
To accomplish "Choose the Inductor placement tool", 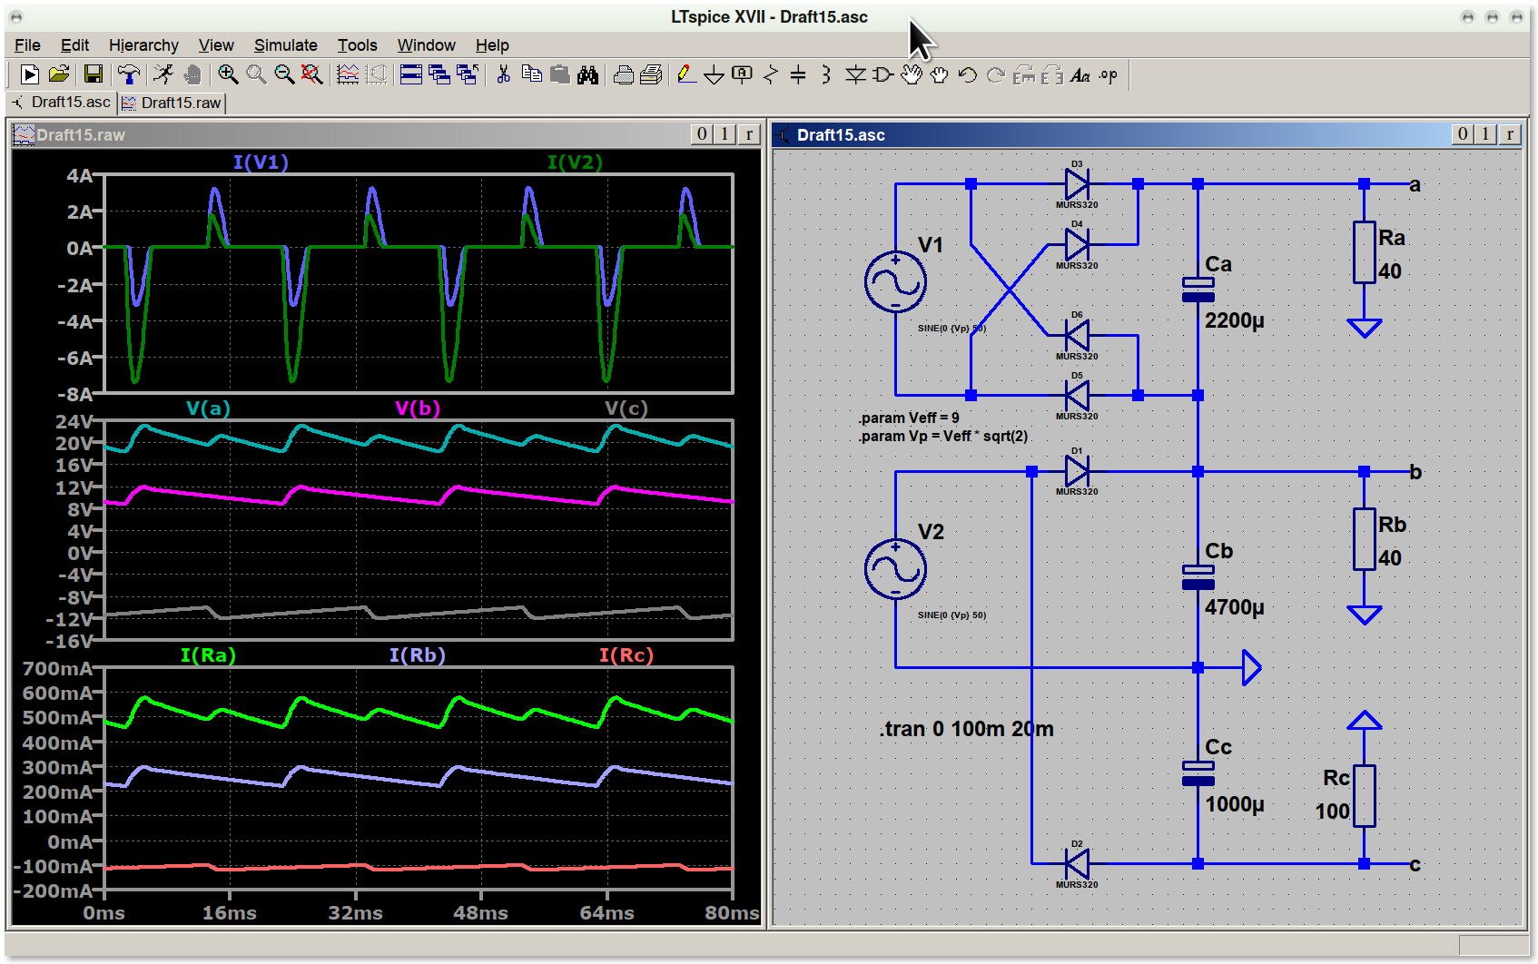I will pos(825,74).
